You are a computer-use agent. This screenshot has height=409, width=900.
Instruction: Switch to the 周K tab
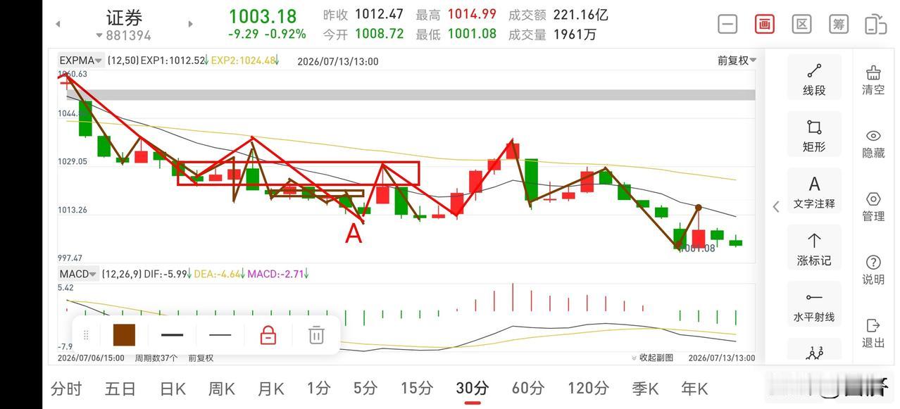[x=222, y=388]
